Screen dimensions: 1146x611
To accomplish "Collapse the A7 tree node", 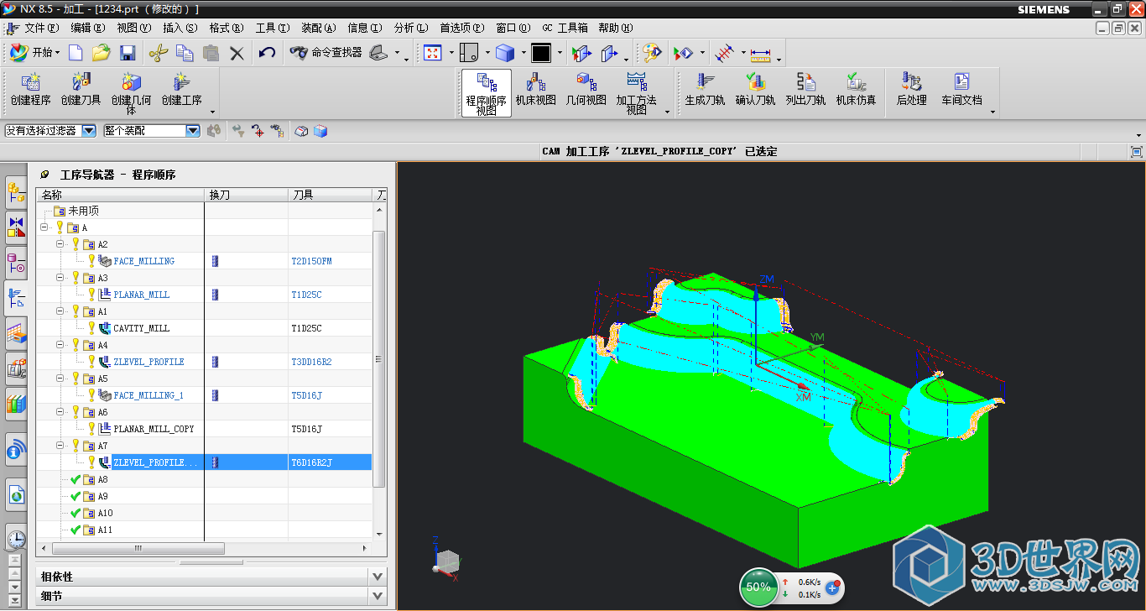I will (60, 446).
